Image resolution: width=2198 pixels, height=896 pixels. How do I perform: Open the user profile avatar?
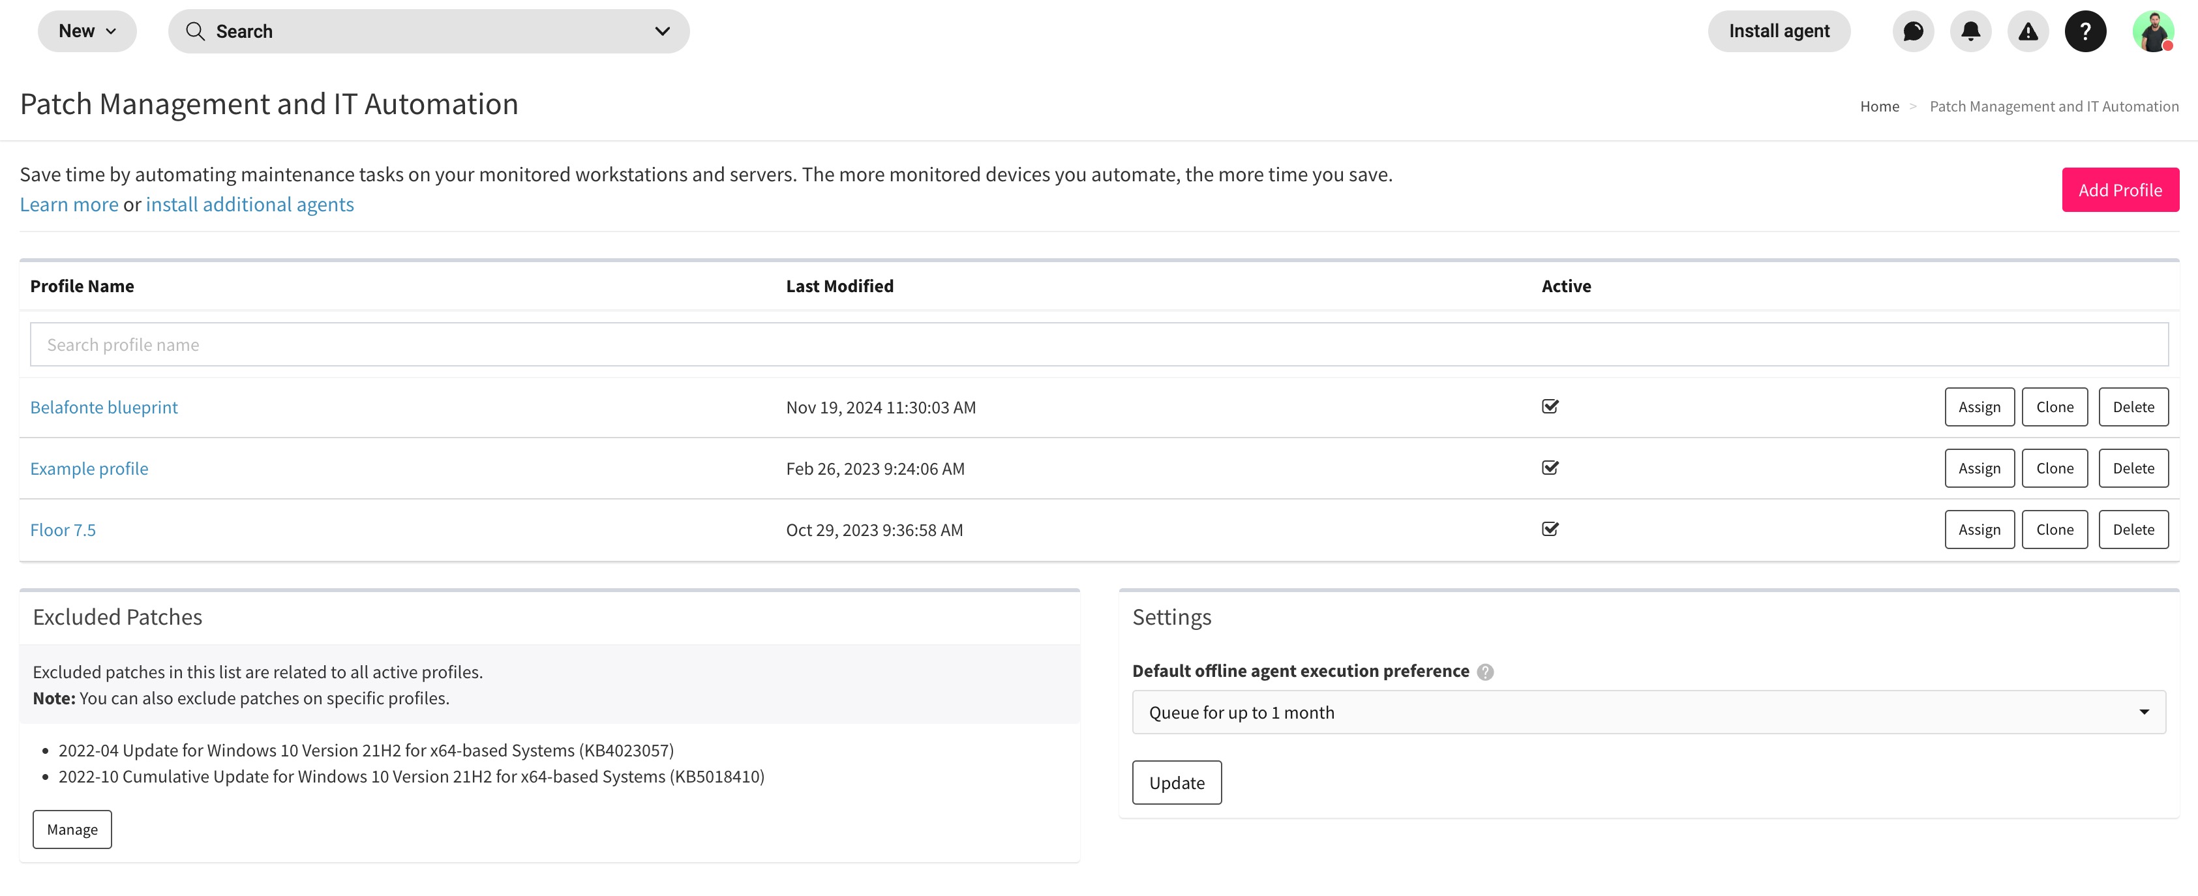2153,31
